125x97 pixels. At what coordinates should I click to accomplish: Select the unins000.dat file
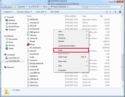tap(35, 73)
